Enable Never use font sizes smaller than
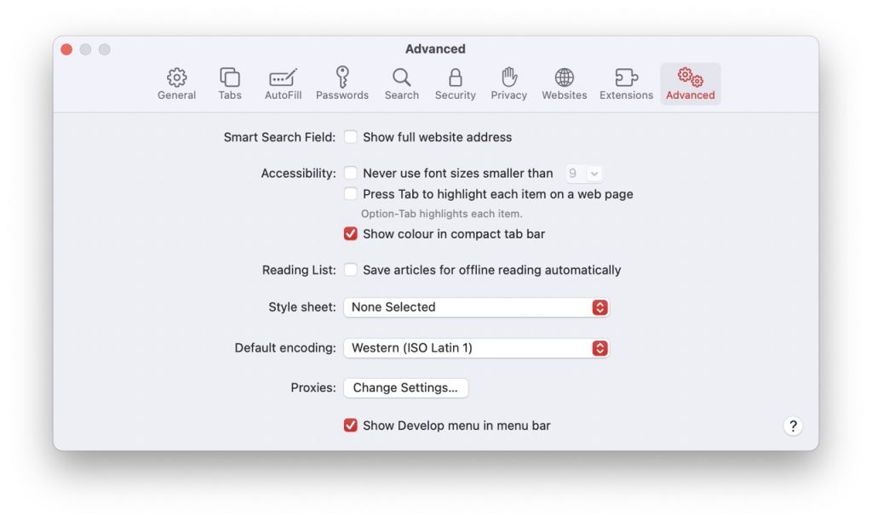The image size is (872, 521). click(350, 173)
